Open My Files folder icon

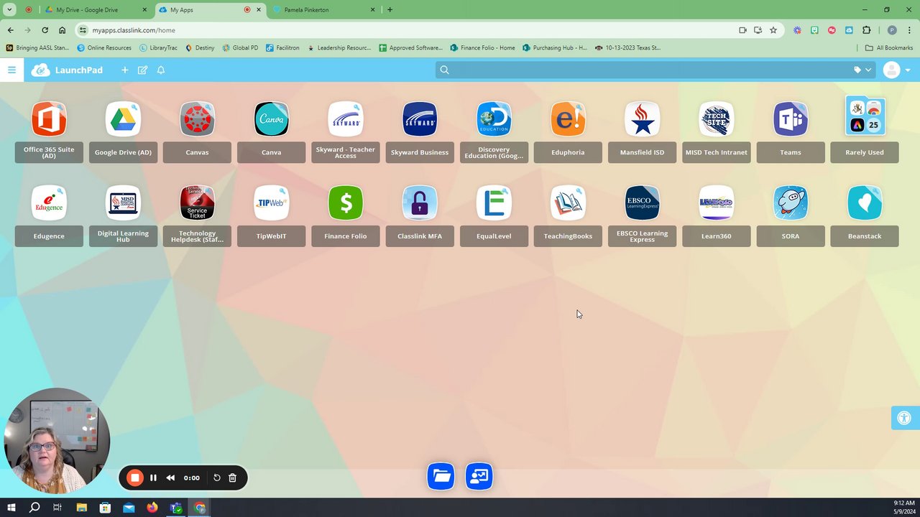tap(441, 476)
